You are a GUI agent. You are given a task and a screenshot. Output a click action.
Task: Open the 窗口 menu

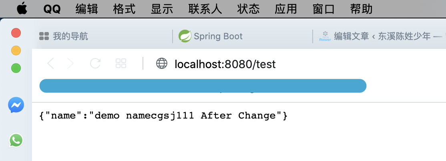(323, 9)
